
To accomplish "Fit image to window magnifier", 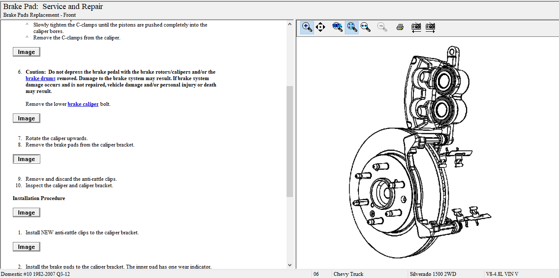I will [352, 27].
